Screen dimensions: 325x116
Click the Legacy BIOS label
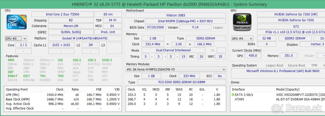[x=218, y=28]
